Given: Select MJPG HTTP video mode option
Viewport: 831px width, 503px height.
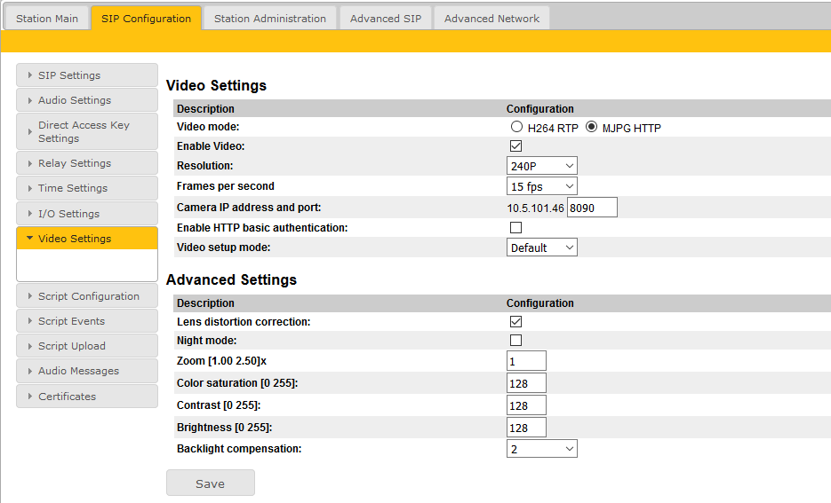Looking at the screenshot, I should point(592,128).
